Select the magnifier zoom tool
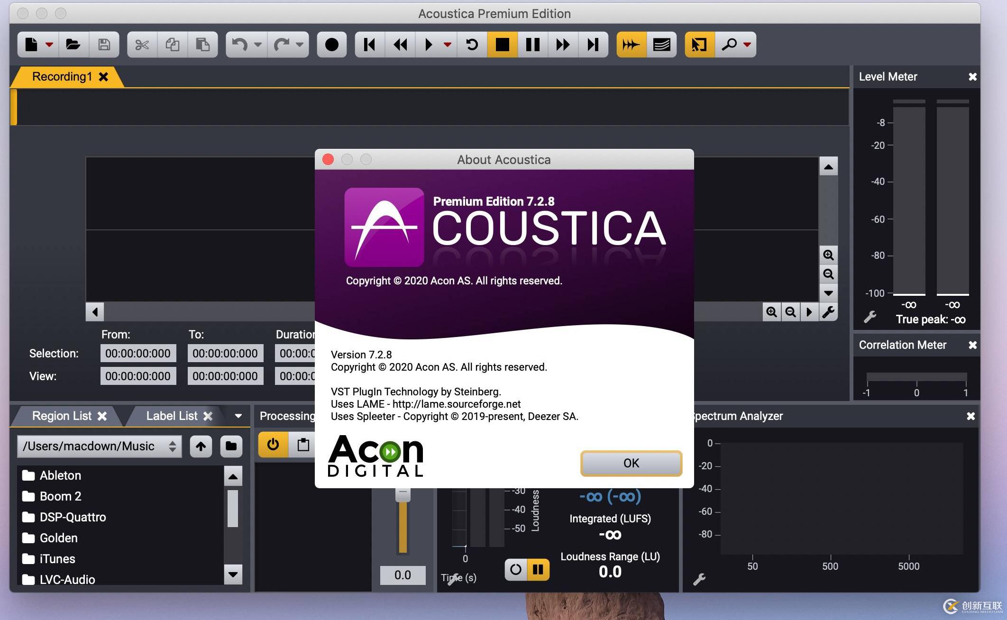 tap(729, 45)
